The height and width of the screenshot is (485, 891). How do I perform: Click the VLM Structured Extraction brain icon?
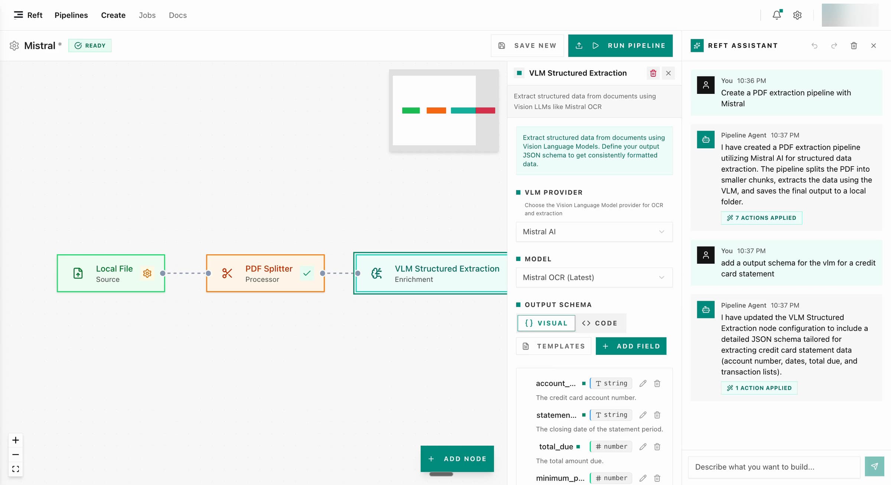pyautogui.click(x=376, y=273)
